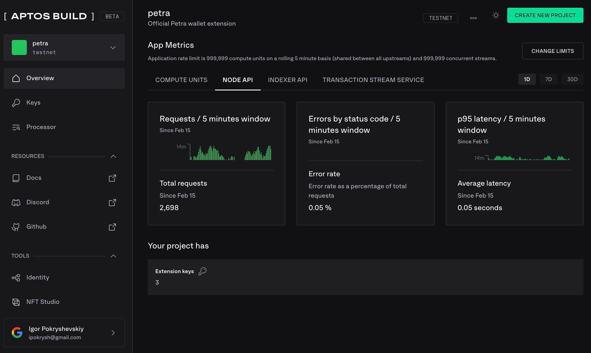Click the Change Limits button
591x353 pixels.
(553, 51)
